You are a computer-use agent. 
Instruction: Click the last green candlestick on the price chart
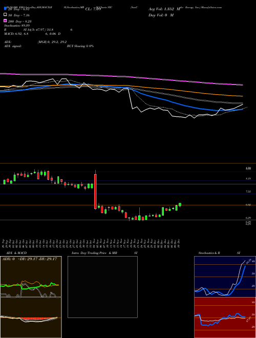180,204
